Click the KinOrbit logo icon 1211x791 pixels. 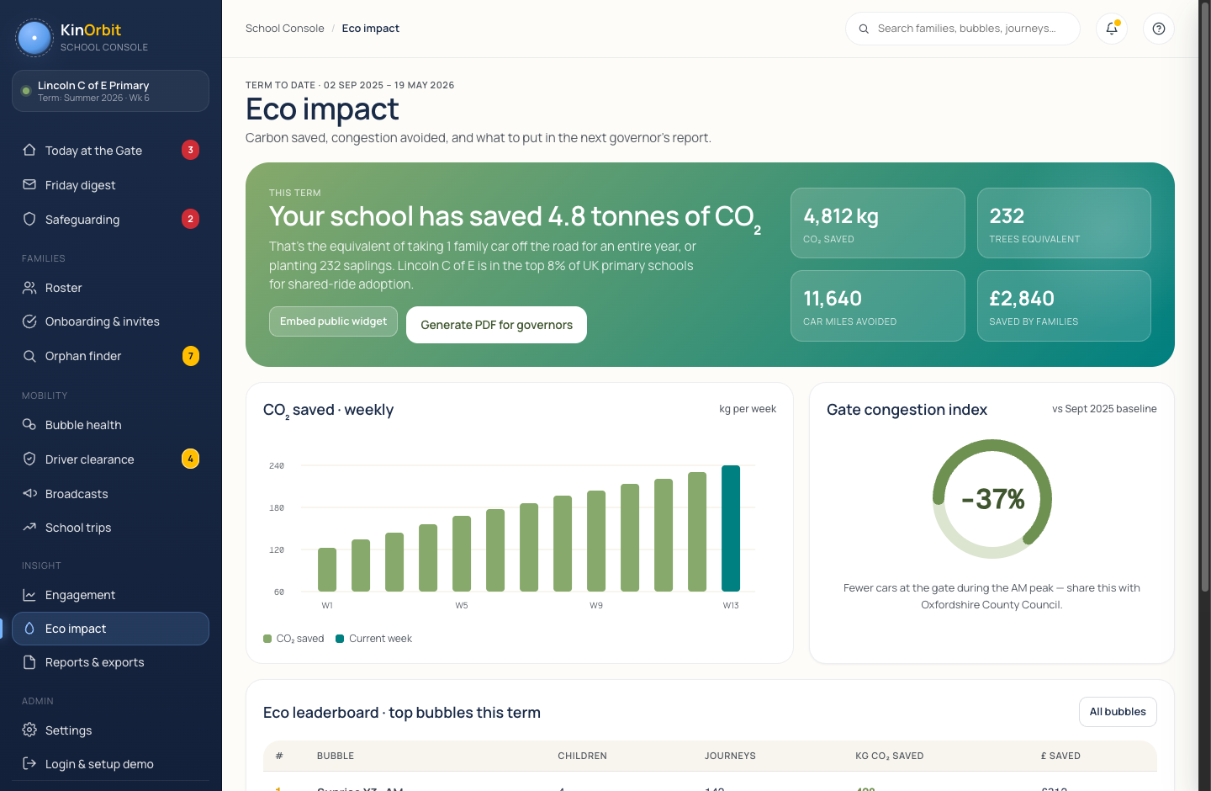click(x=34, y=38)
